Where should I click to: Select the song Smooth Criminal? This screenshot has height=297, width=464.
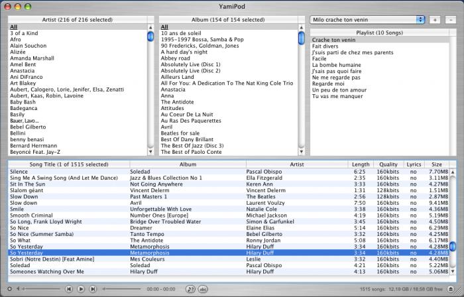pos(32,215)
